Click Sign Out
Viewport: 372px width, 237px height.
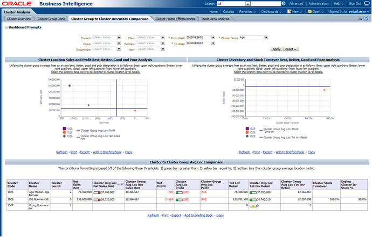point(355,4)
